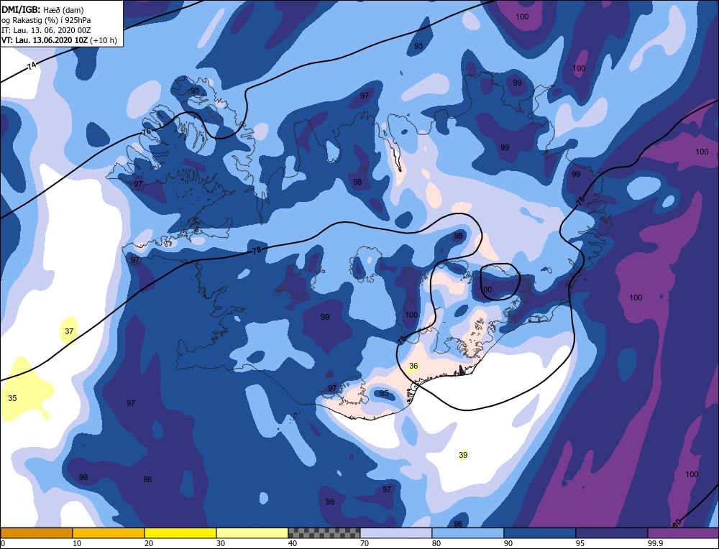Click the humidity value 35 on yellow patch

pyautogui.click(x=12, y=398)
